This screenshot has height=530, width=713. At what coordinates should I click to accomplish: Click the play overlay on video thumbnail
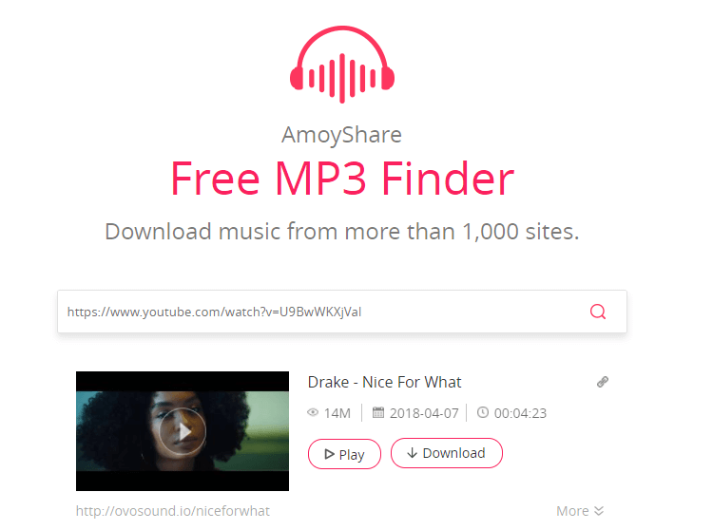(183, 431)
